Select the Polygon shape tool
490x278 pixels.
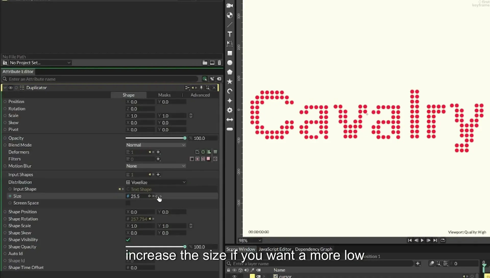230,72
